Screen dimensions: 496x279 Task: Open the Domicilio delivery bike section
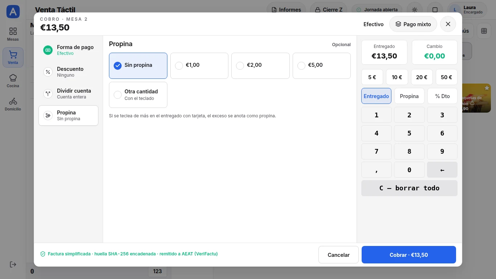click(13, 104)
